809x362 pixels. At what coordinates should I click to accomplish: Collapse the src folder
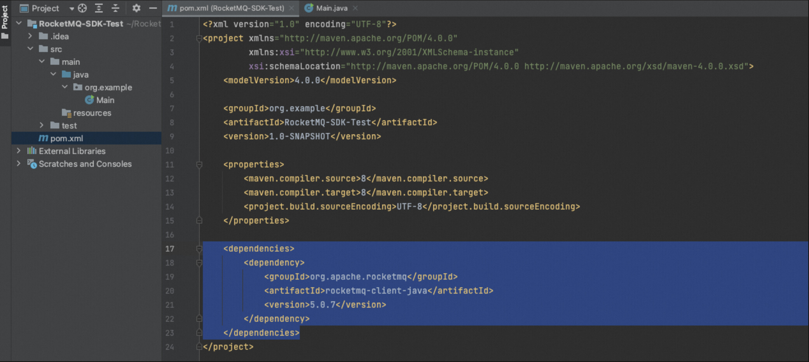pos(30,49)
